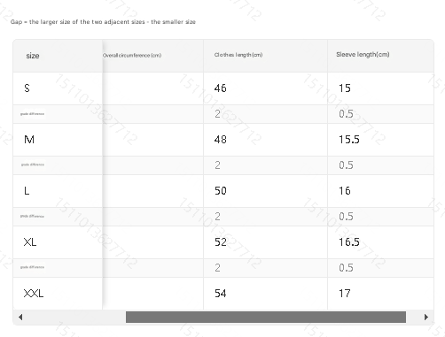Select the 'size' column header
445x337 pixels.
33,56
